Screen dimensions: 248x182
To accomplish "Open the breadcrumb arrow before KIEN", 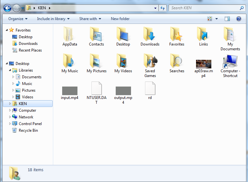I will (x=34, y=8).
